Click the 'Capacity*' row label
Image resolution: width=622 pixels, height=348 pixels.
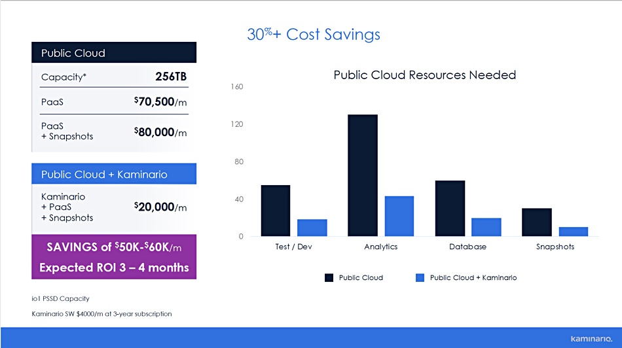[64, 77]
